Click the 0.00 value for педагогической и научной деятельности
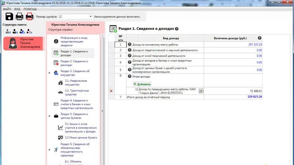Screen dimensions: 294x165 click(x=259, y=50)
